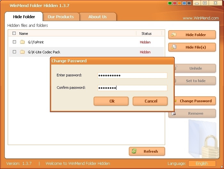Check the G:\ToPrint row checkbox

pos(14,42)
